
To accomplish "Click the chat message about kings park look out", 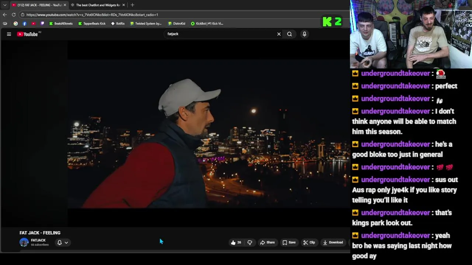I will [x=402, y=218].
